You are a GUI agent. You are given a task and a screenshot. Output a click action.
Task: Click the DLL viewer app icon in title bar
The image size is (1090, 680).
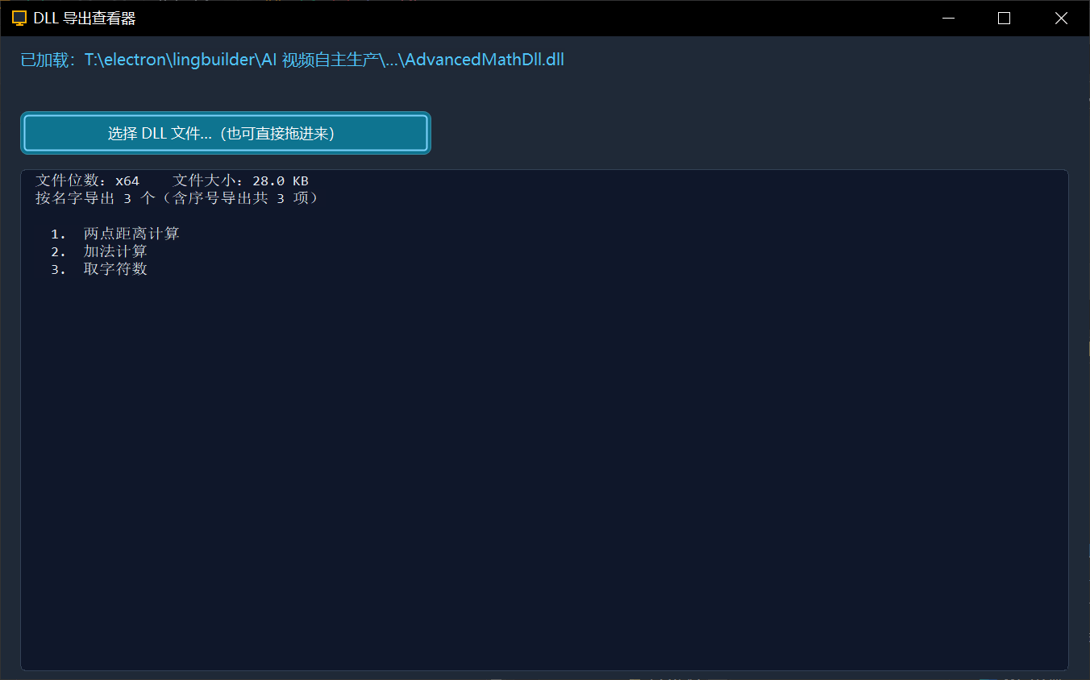coord(19,18)
